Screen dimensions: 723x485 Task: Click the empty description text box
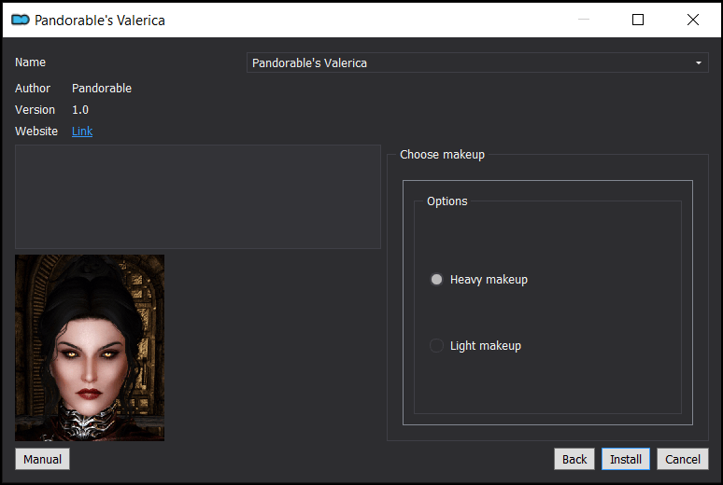tap(198, 197)
